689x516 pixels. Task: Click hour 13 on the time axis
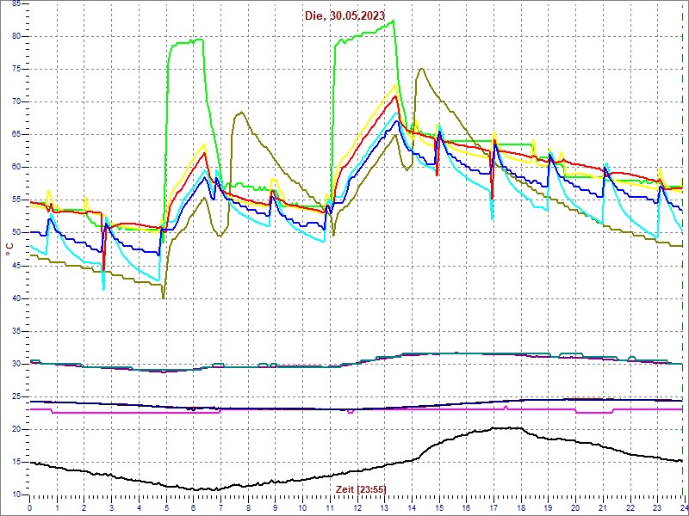click(x=384, y=506)
